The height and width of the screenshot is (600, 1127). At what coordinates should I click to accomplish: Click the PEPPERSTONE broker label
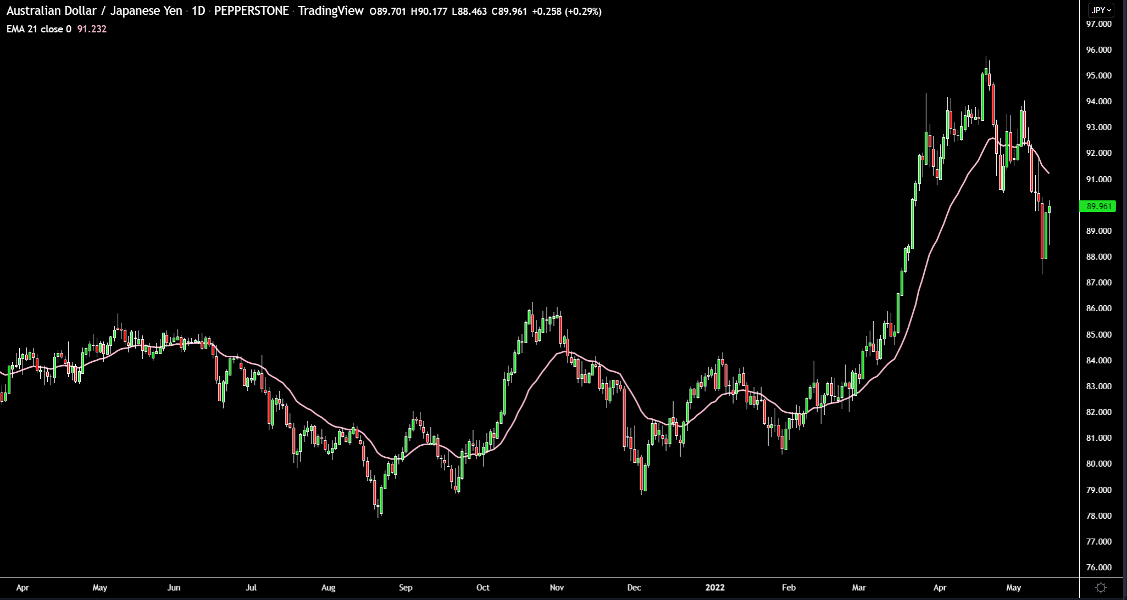coord(251,11)
